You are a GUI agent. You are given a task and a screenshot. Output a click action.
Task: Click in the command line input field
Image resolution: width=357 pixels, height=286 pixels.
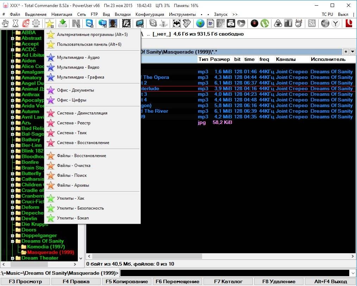tap(235, 273)
